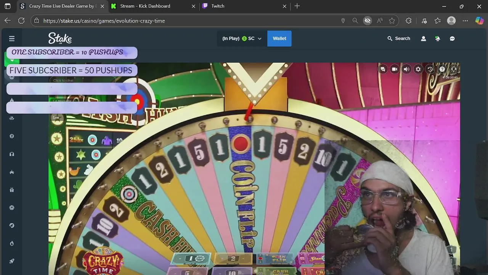Reload the page

(x=21, y=21)
